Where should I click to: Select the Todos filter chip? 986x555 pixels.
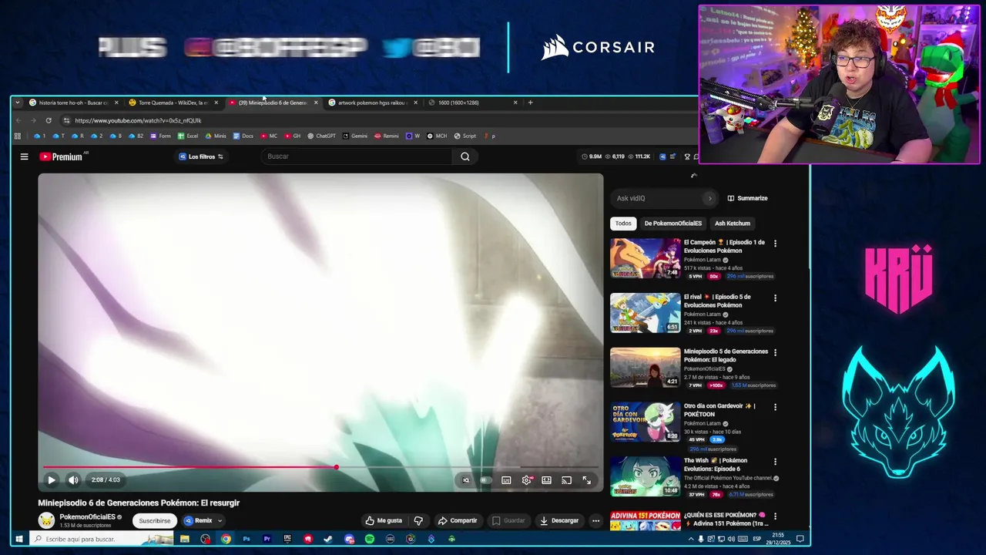(623, 224)
